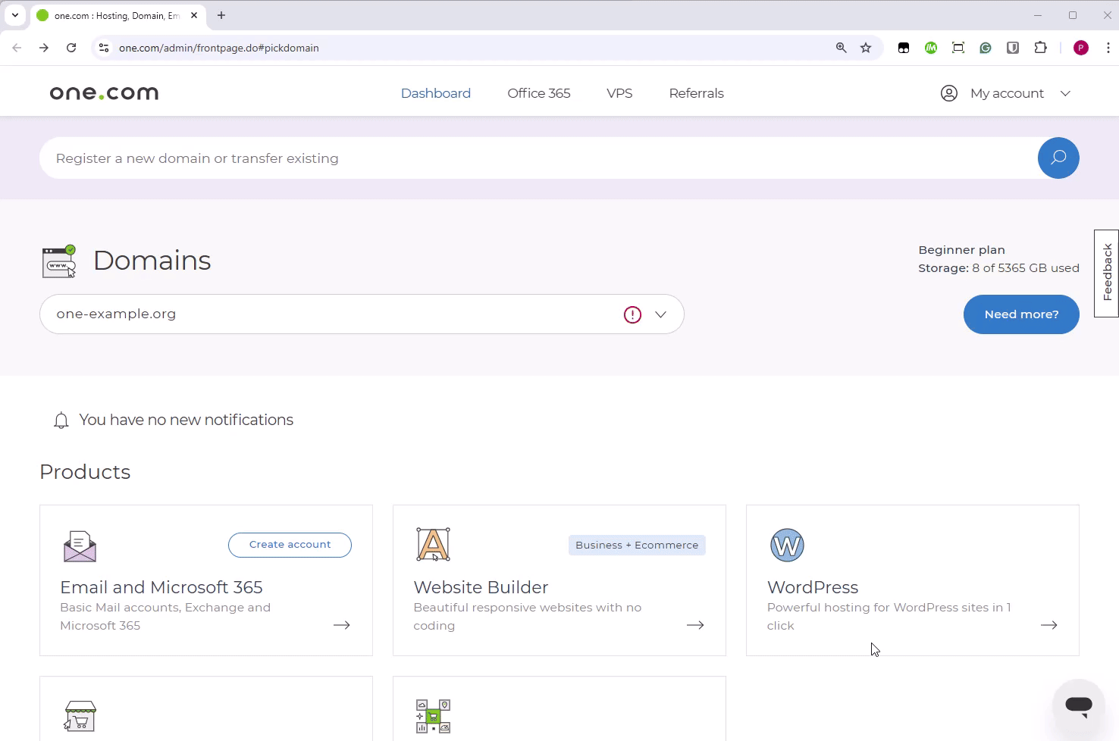The height and width of the screenshot is (741, 1119).
Task: Click the arrow in WordPress card
Action: (1048, 625)
